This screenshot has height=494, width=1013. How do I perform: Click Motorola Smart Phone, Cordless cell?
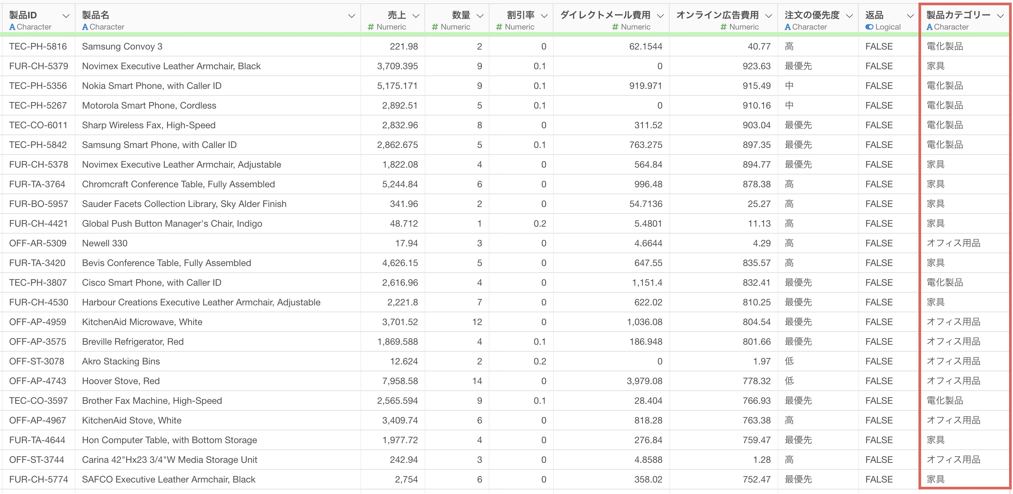pos(149,105)
